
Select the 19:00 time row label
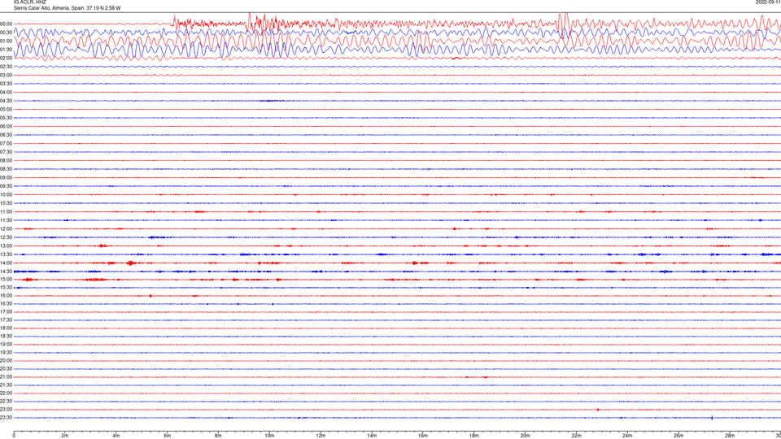pos(6,344)
